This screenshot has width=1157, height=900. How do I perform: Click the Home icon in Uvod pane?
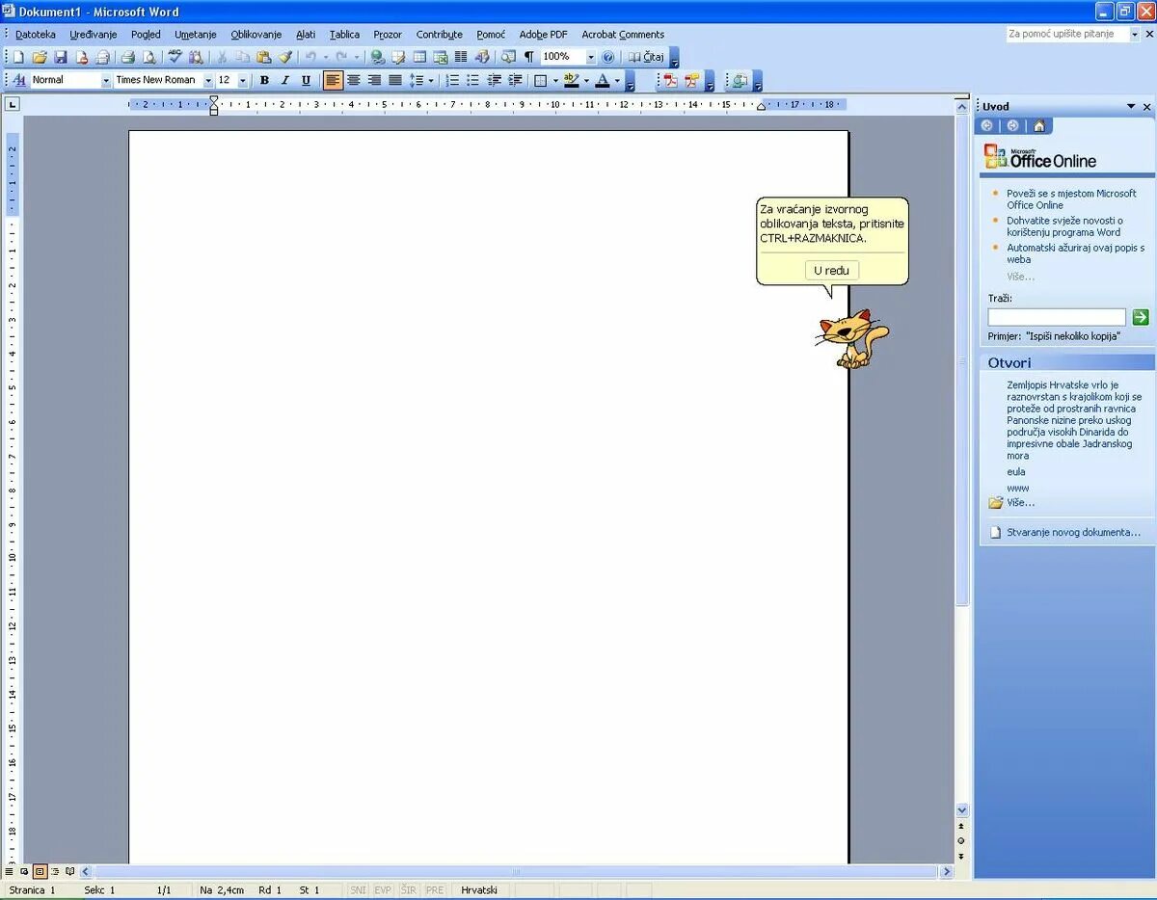[x=1038, y=125]
